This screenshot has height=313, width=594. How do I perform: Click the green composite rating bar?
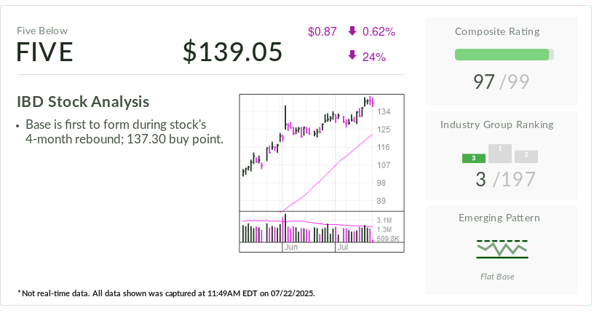502,55
